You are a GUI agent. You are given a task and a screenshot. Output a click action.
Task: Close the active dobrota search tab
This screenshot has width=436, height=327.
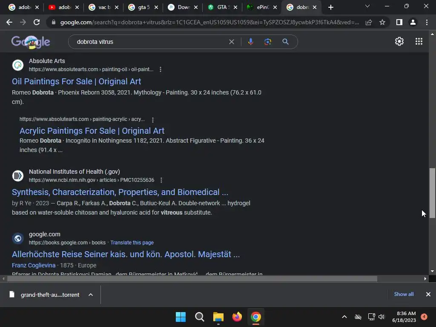click(315, 7)
